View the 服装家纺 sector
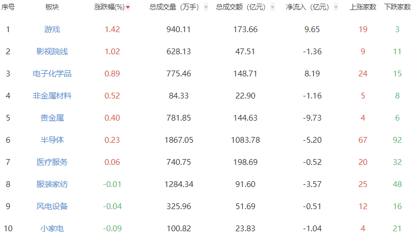 pyautogui.click(x=52, y=184)
